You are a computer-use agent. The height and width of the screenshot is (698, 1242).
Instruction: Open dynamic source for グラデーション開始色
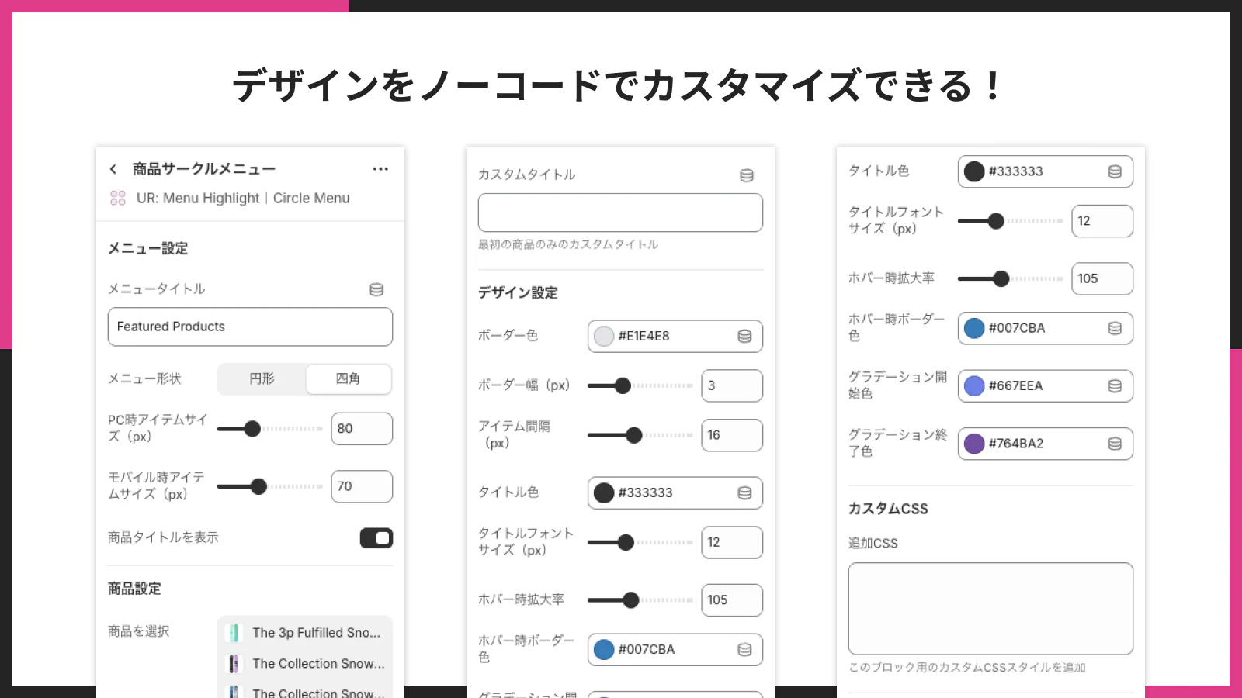(x=1115, y=385)
